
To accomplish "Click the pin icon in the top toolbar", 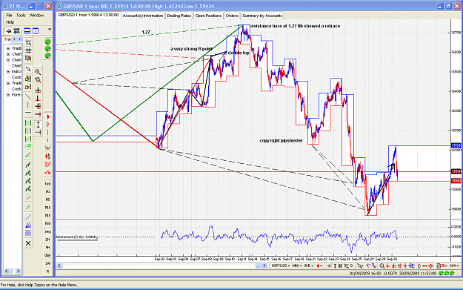I will tap(8, 30).
